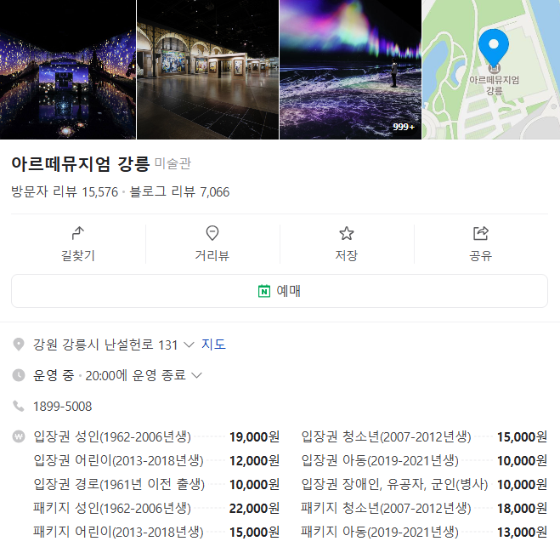Select 패키지 아동(2019-2021년생) item
This screenshot has width=560, height=547.
(x=380, y=532)
